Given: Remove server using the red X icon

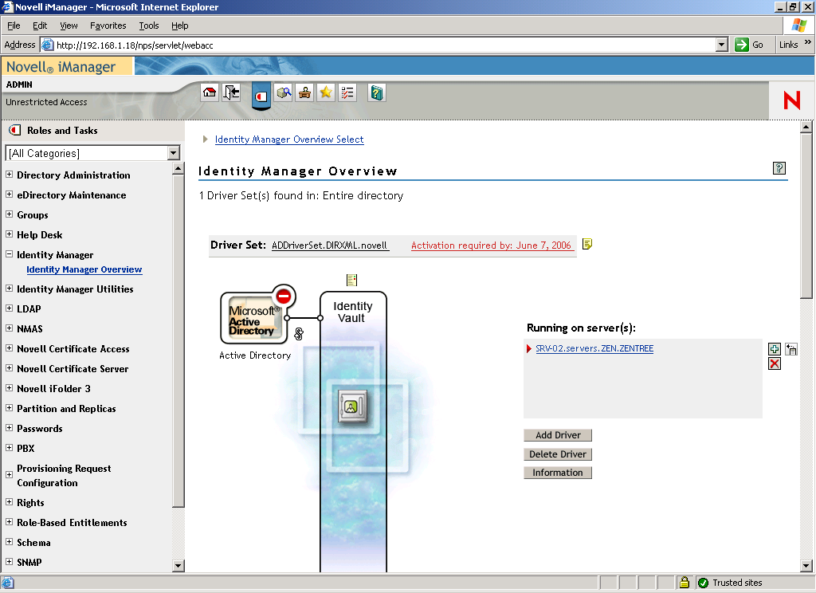Looking at the screenshot, I should click(774, 363).
